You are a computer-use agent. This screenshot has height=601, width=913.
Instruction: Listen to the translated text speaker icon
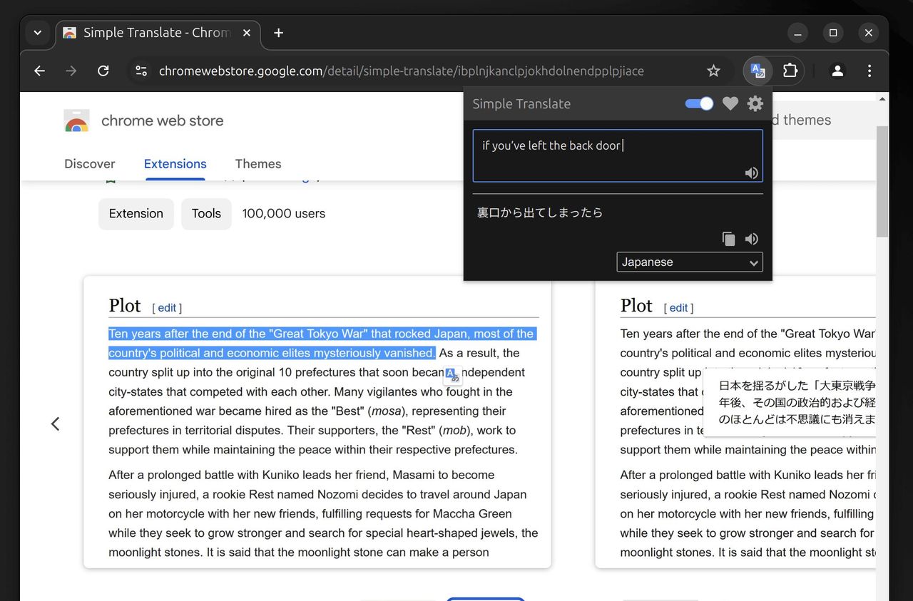751,239
